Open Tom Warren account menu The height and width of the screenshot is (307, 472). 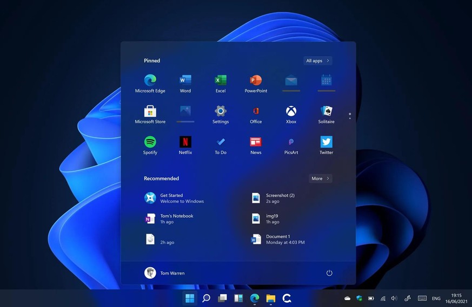[164, 273]
